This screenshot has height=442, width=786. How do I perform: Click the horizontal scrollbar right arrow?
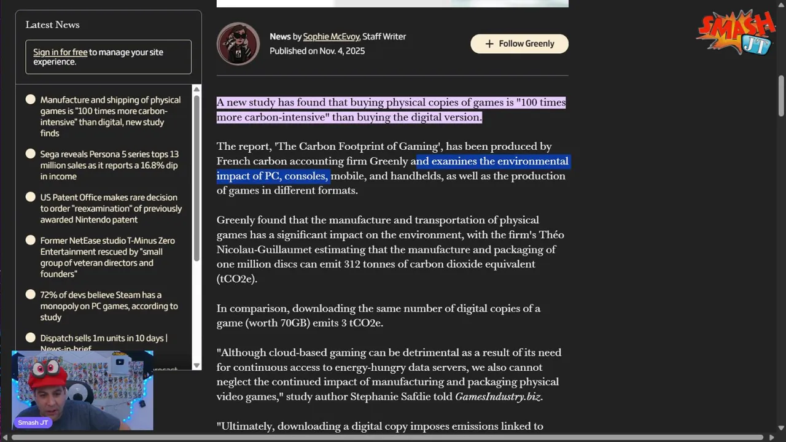point(772,437)
